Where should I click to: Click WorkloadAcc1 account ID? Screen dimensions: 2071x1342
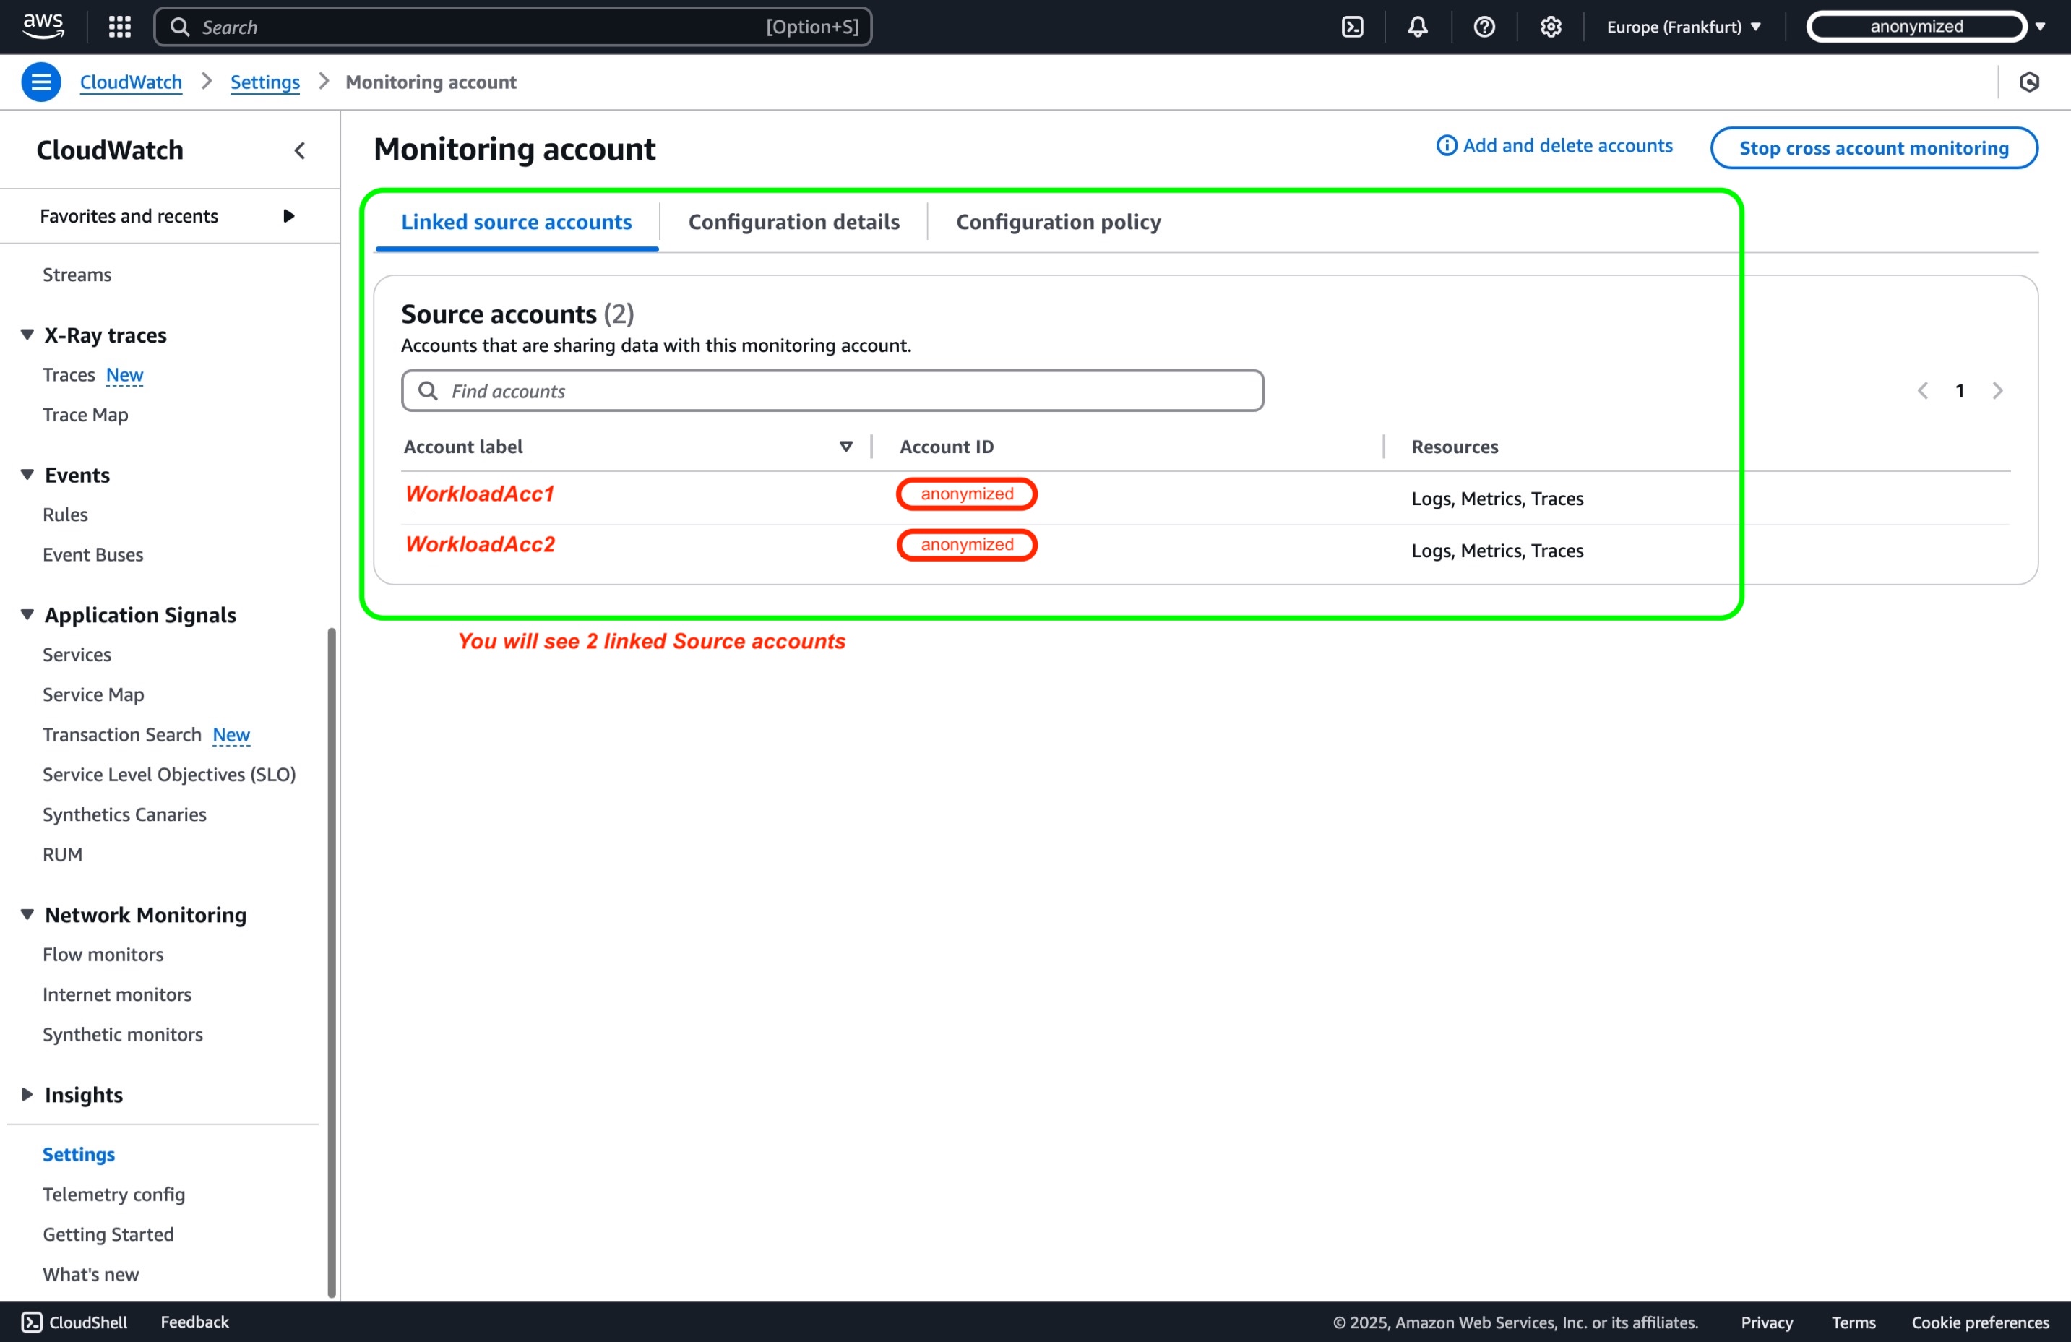967,494
